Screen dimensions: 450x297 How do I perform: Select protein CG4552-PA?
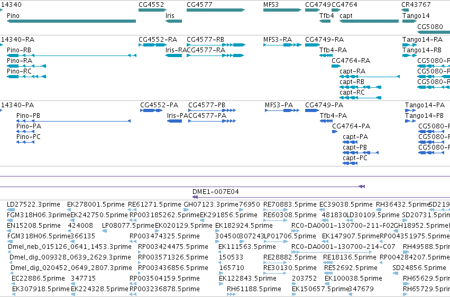152,110
